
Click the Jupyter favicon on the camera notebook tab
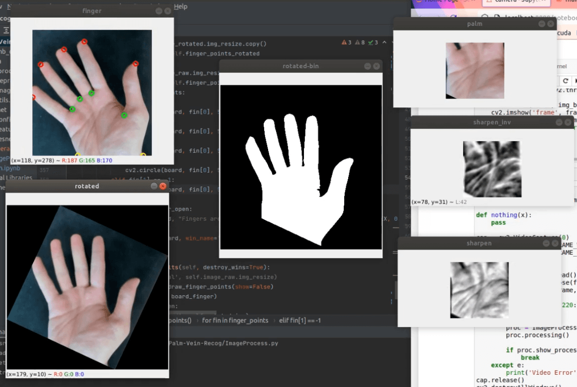point(489,2)
